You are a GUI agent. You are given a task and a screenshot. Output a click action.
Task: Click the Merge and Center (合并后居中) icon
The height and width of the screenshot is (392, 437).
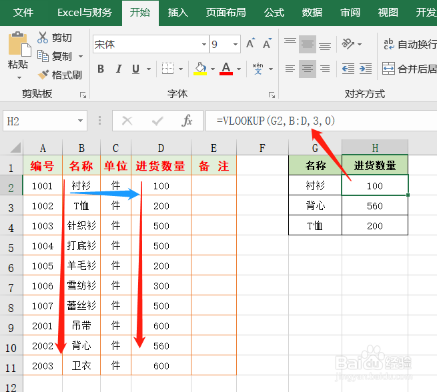click(x=388, y=69)
